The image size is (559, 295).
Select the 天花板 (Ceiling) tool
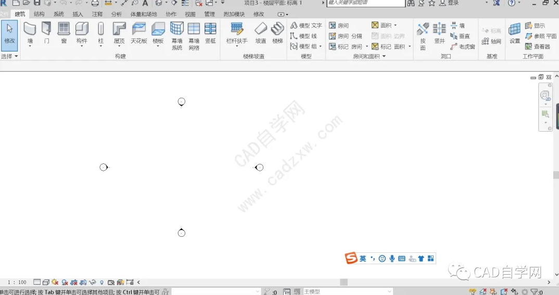[x=138, y=32]
